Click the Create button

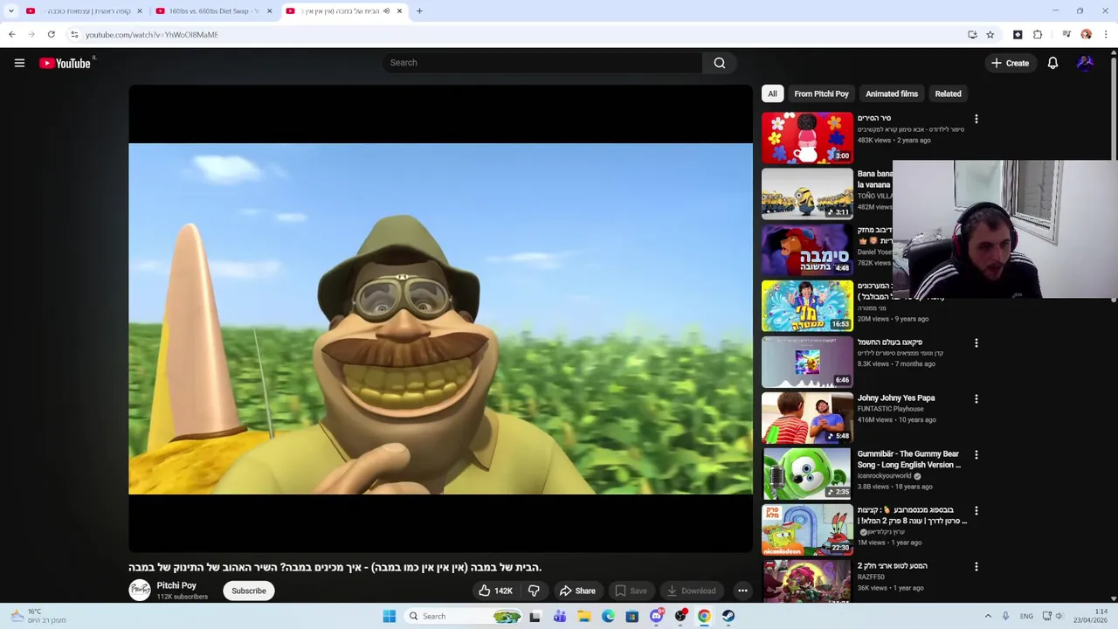[x=1010, y=63]
